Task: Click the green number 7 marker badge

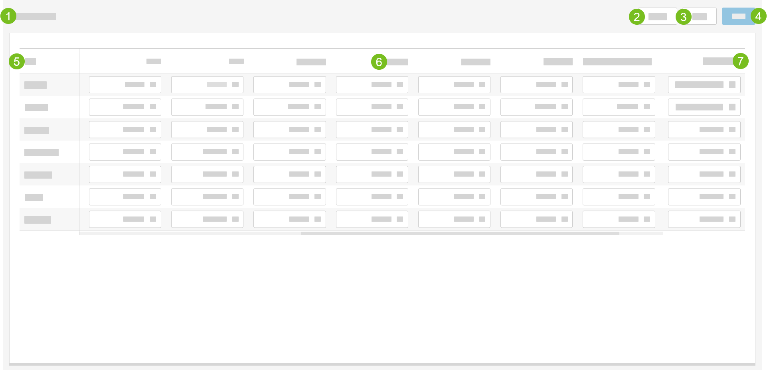Action: (x=740, y=61)
